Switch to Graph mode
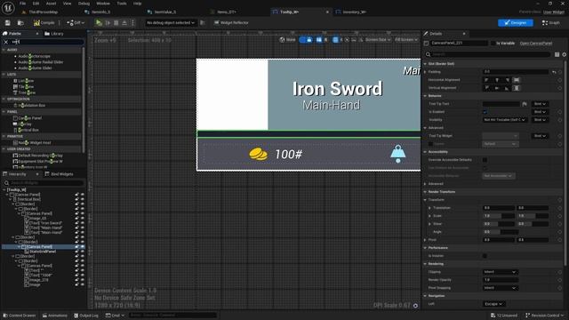The width and height of the screenshot is (569, 320). (551, 23)
